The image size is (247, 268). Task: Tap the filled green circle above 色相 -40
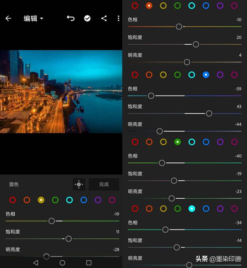point(178,142)
